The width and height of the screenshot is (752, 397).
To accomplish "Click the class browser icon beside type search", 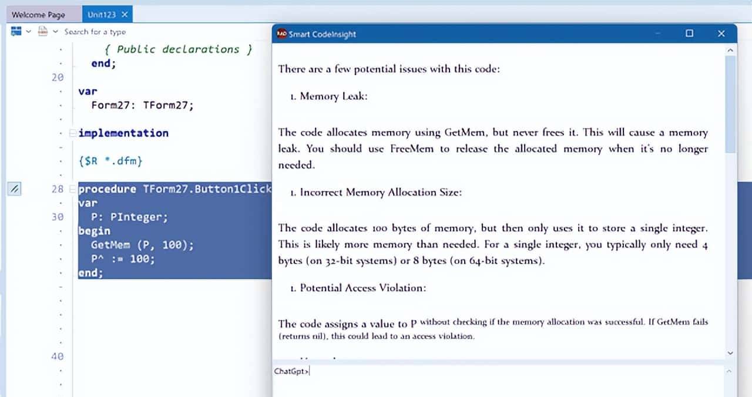I will [42, 32].
